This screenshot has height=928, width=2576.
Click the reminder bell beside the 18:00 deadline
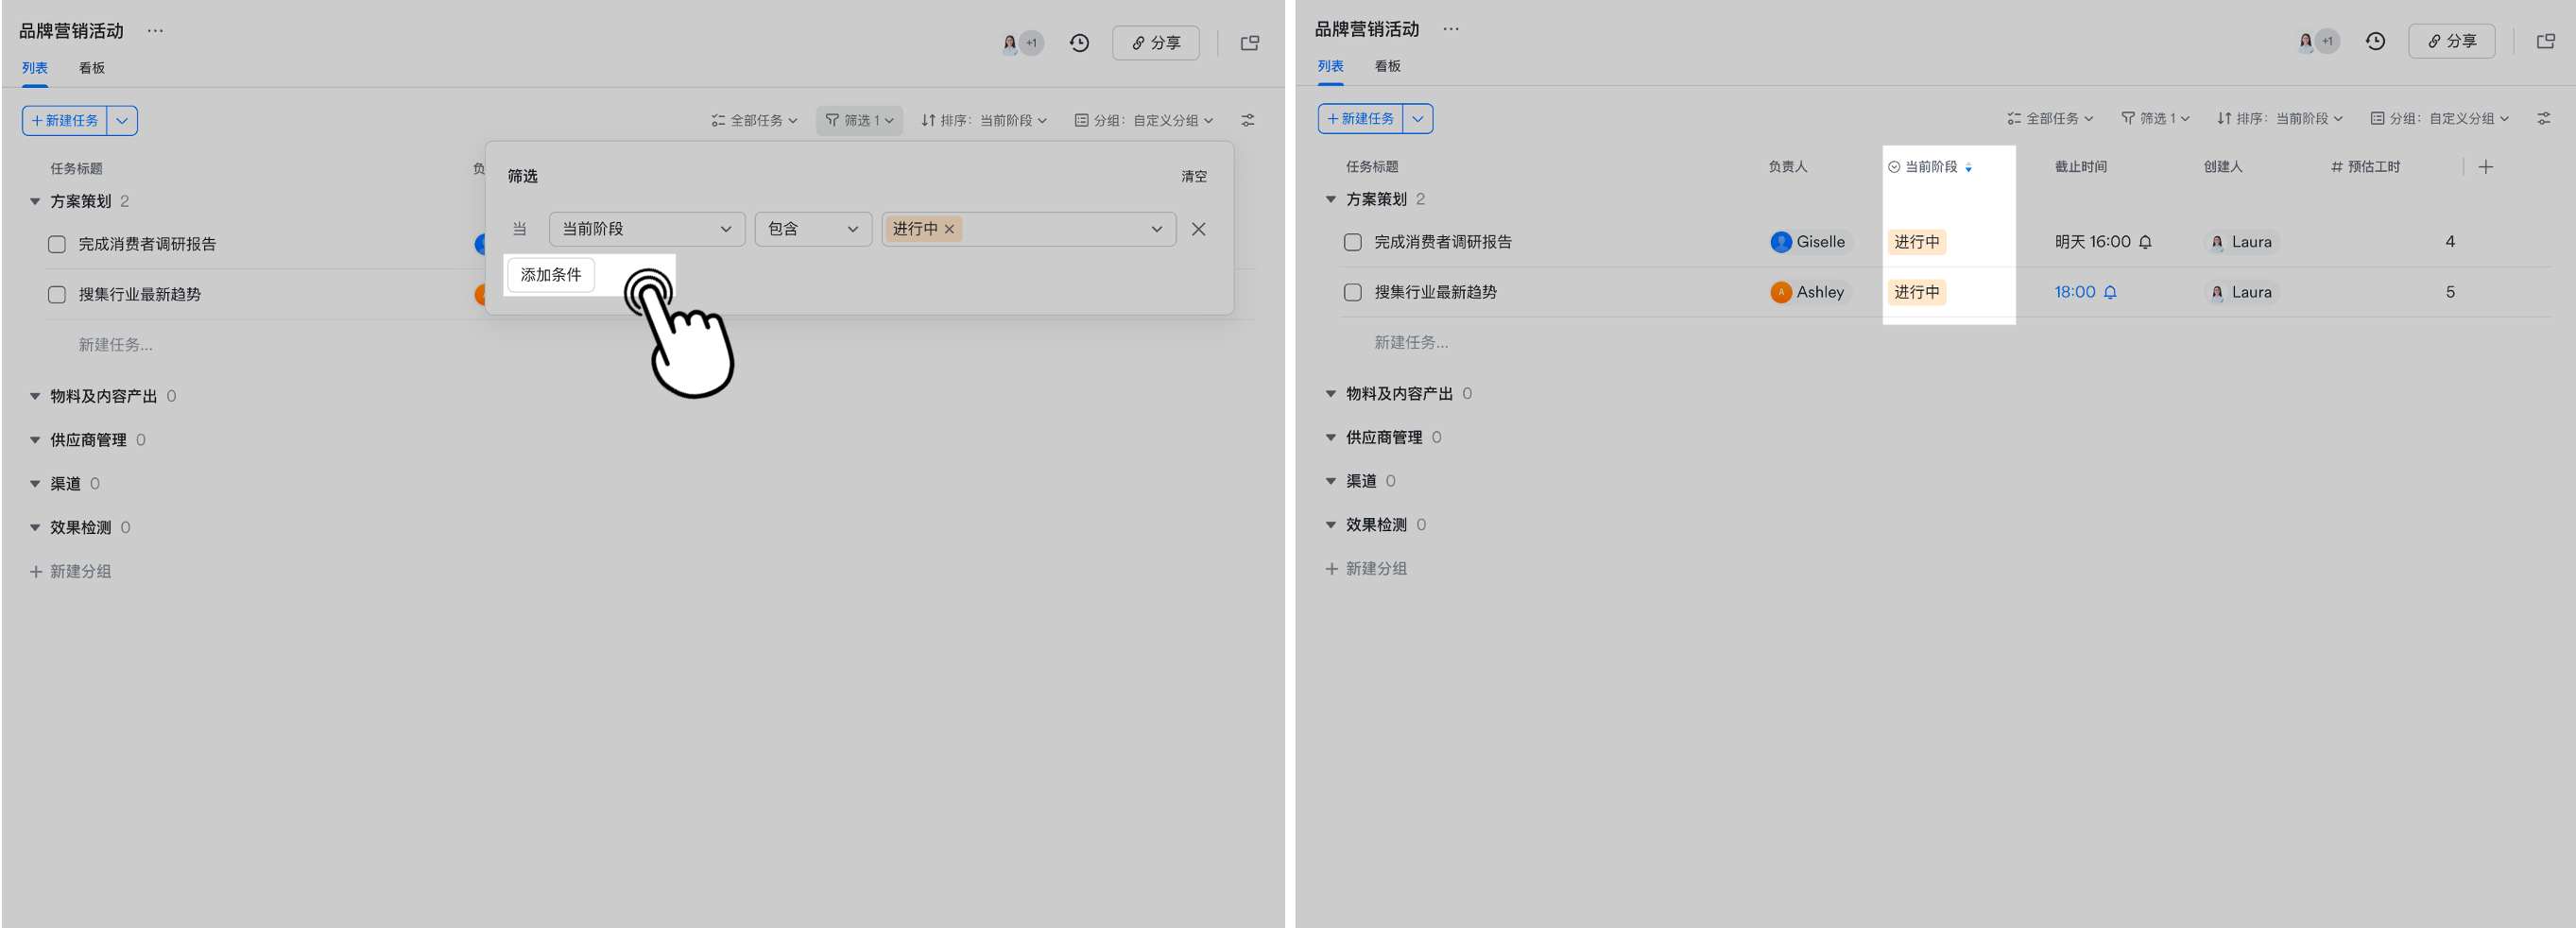[2112, 292]
